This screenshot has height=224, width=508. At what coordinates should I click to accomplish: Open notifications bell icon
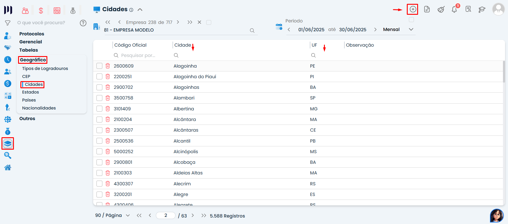tap(454, 9)
